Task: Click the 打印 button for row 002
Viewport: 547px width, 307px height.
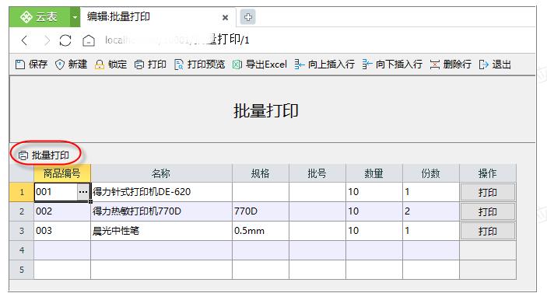Action: tap(487, 211)
